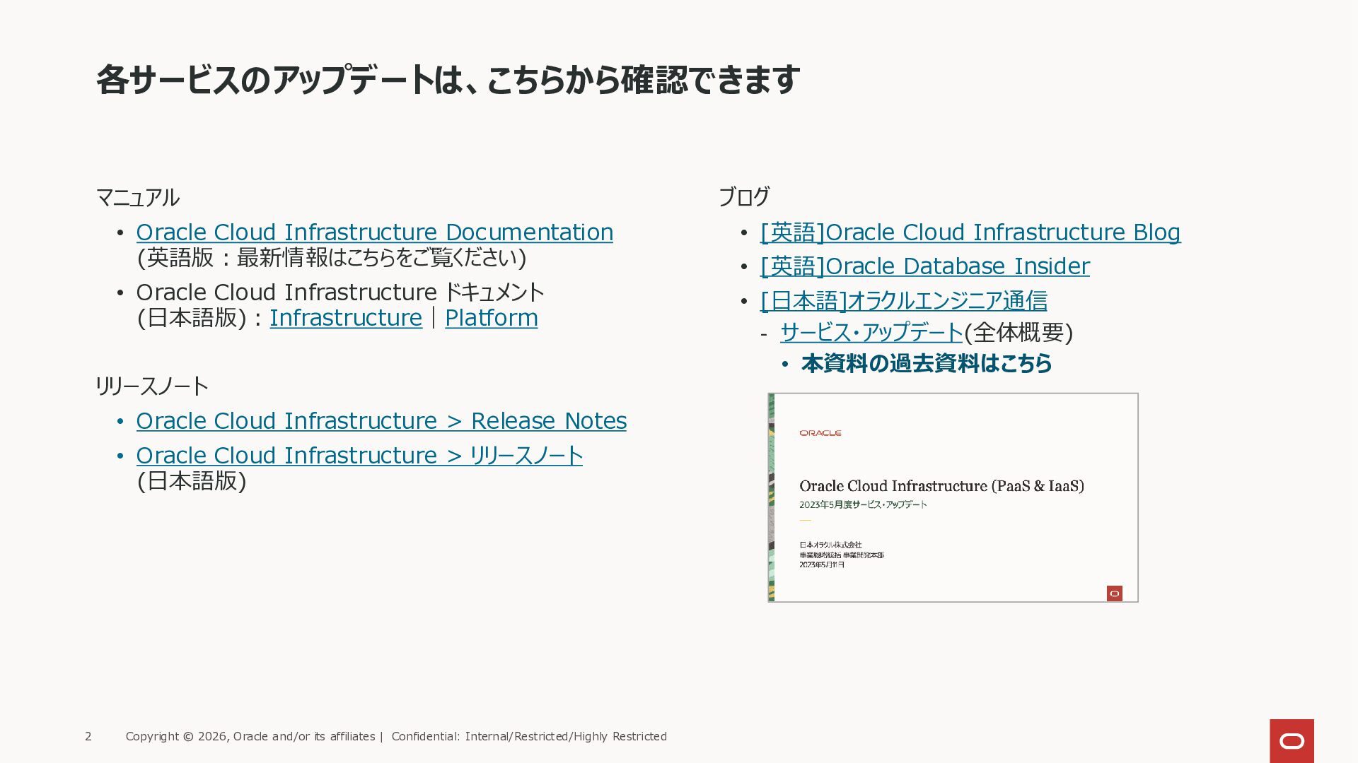Click the red Oracle logo icon in footer
Viewport: 1358px width, 763px height.
(x=1292, y=740)
